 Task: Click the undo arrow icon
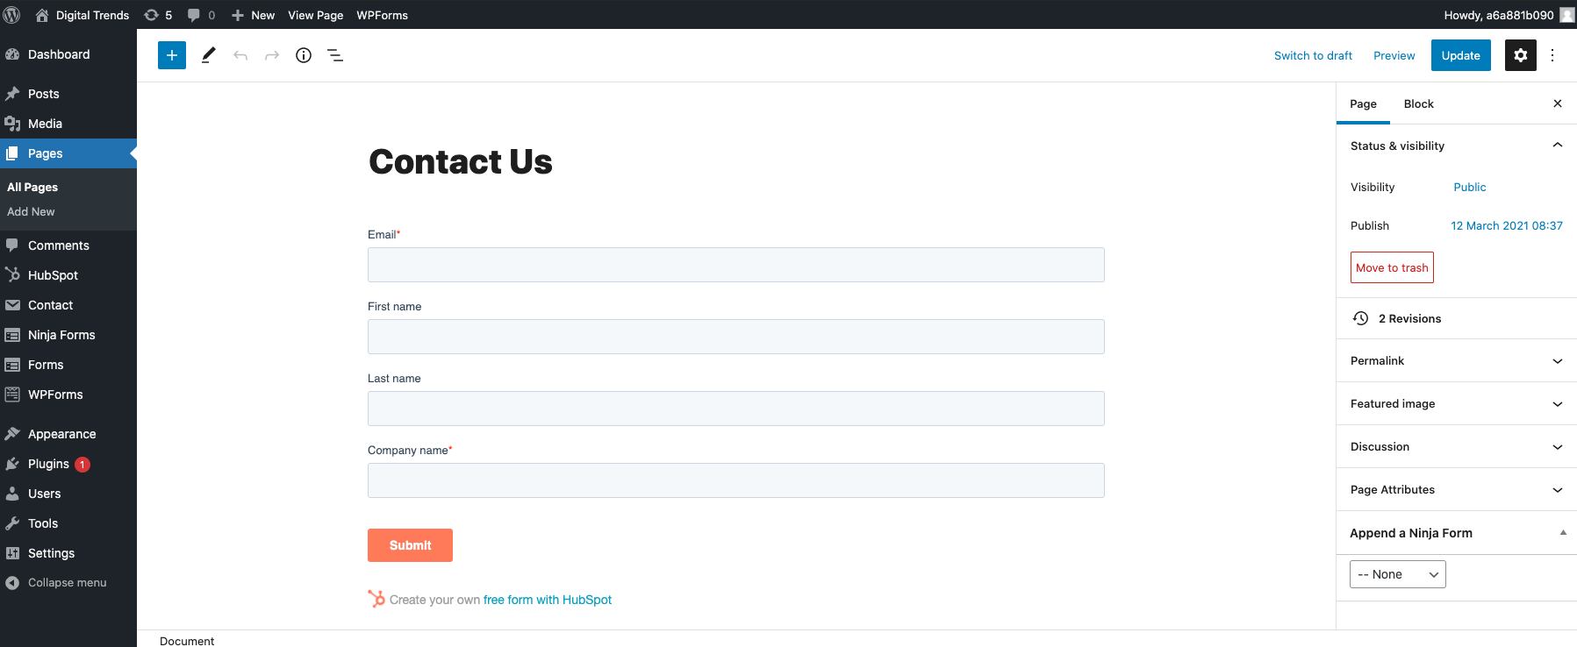tap(240, 55)
